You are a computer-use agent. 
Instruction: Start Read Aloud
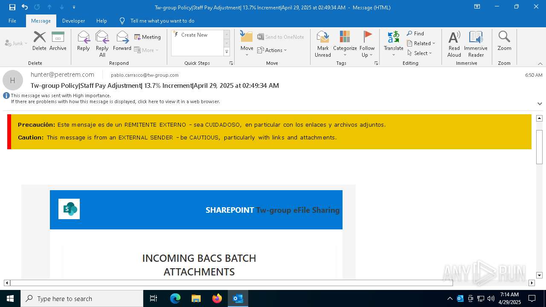[454, 43]
